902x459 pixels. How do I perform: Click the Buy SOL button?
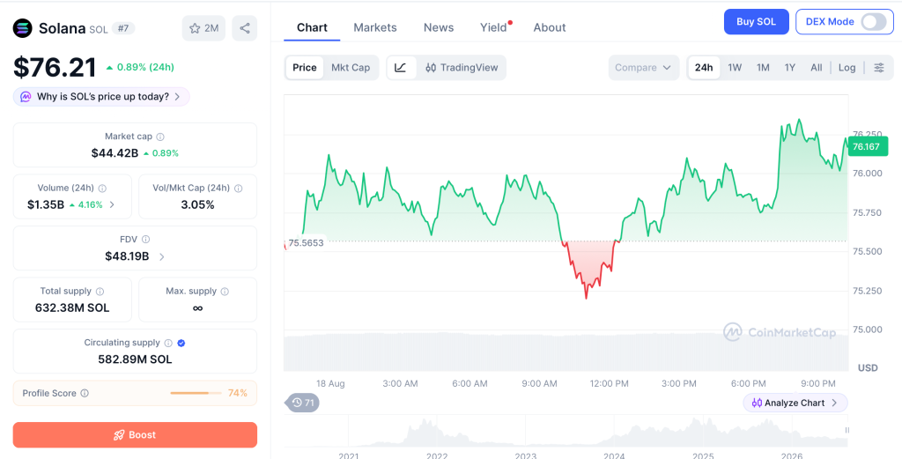pos(756,22)
